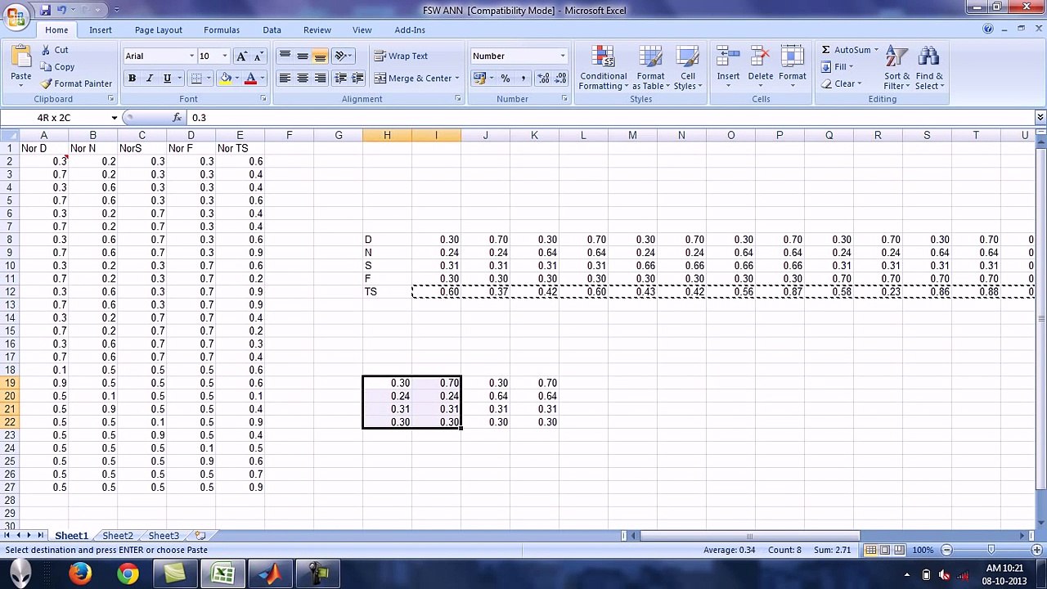
Task: Apply Align Text Left icon
Action: click(285, 79)
